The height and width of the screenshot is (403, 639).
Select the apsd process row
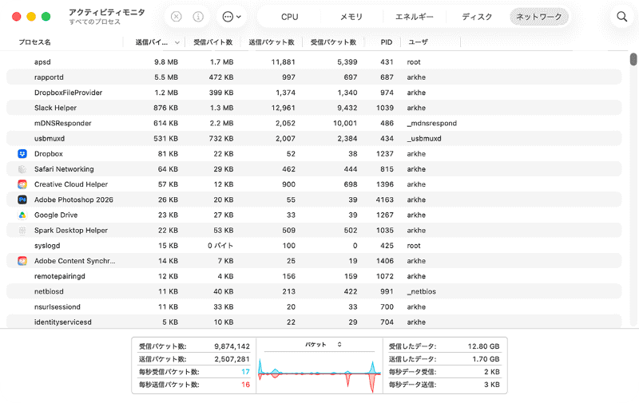point(314,62)
